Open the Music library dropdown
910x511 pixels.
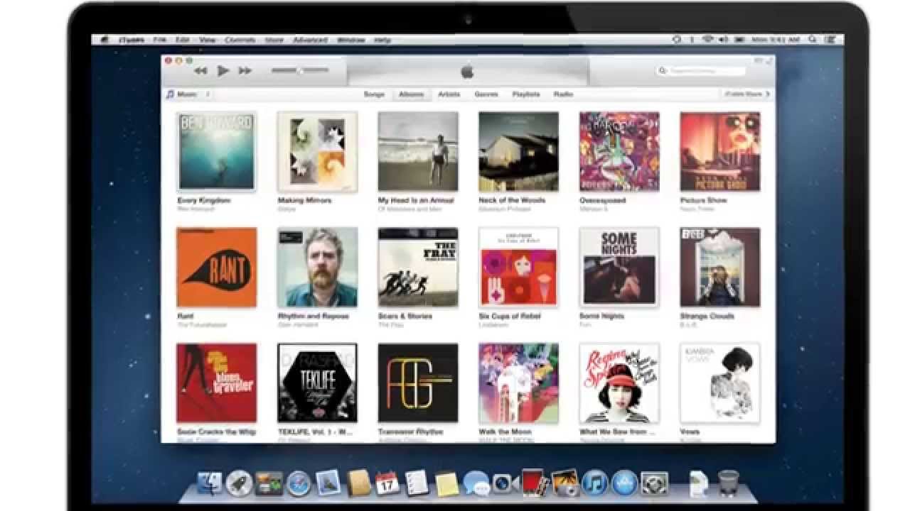point(188,94)
